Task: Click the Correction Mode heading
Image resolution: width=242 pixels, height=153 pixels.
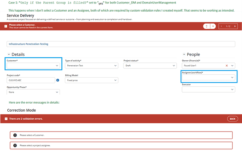Action: (21, 110)
